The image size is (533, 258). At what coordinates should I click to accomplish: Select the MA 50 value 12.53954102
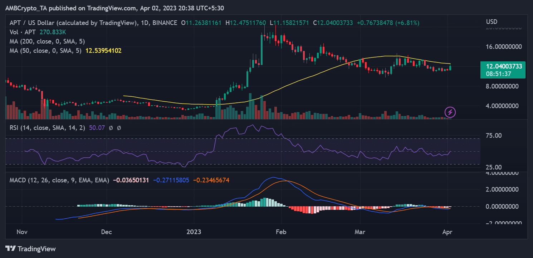pyautogui.click(x=103, y=51)
